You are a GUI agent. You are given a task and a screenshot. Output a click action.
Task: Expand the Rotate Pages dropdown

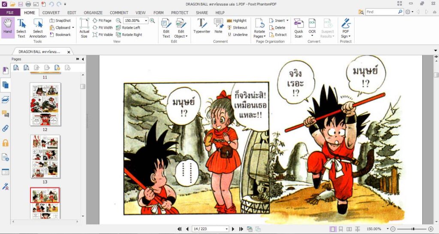coord(265,36)
